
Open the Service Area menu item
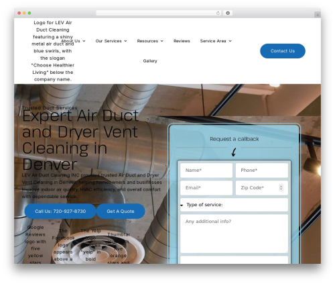(x=213, y=41)
